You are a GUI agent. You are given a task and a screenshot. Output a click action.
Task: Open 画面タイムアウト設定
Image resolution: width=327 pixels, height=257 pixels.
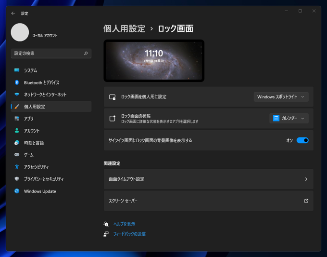[209, 179]
